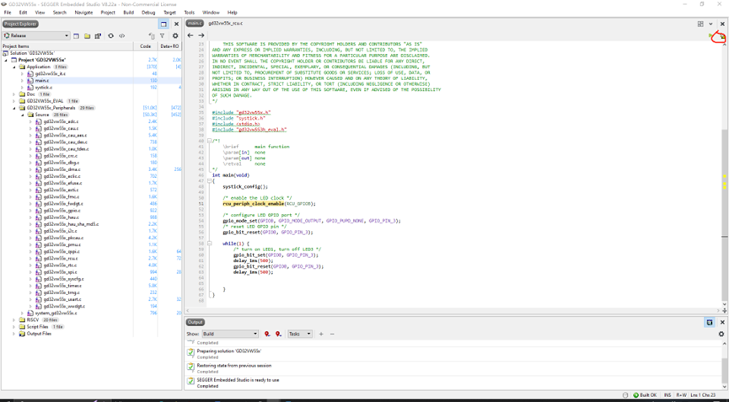
Task: Expand the RISCV folder in project tree
Action: [x=14, y=320]
